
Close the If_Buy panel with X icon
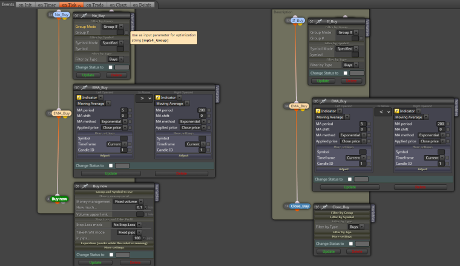[x=312, y=21]
